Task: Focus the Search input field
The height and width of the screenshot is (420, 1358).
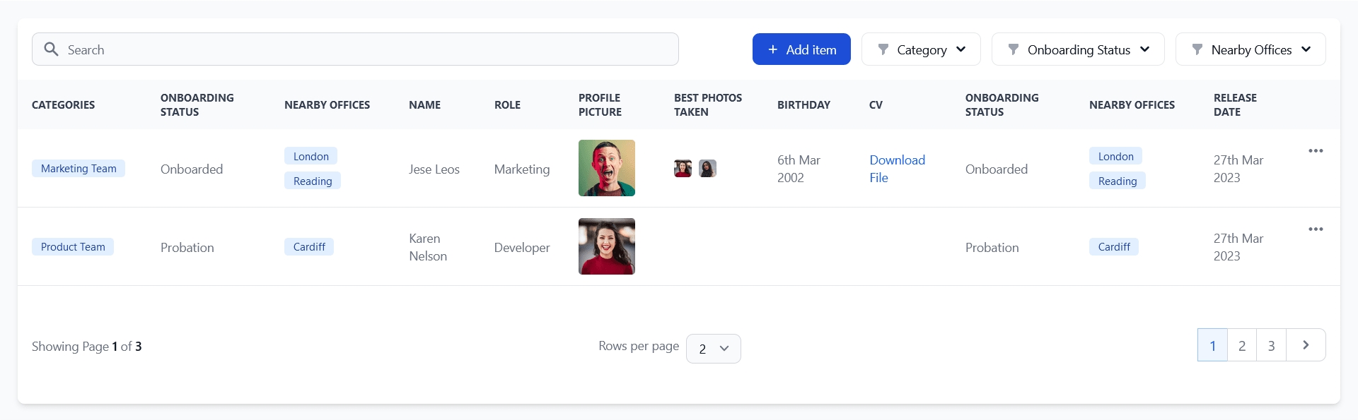Action: [x=368, y=49]
